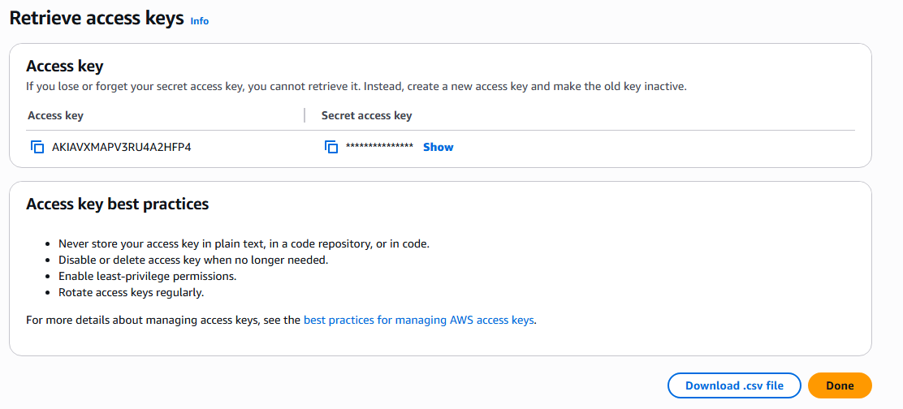
Task: Download the .csv file of keys
Action: pos(734,385)
